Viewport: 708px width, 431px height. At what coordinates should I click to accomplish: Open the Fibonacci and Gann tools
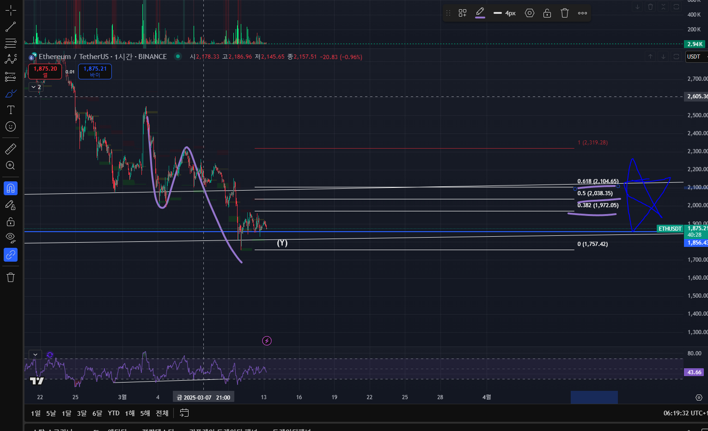pos(11,43)
